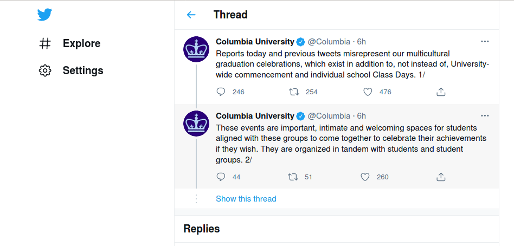
Task: Reply to the second tweet with 44 replies
Action: coord(221,177)
